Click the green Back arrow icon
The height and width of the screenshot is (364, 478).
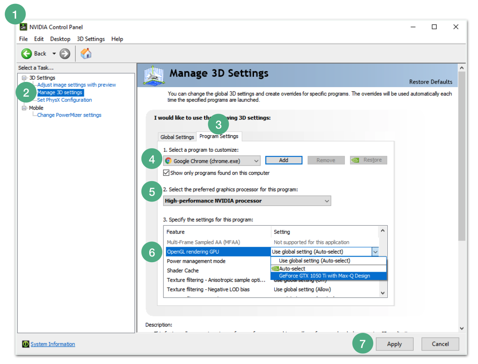point(26,54)
